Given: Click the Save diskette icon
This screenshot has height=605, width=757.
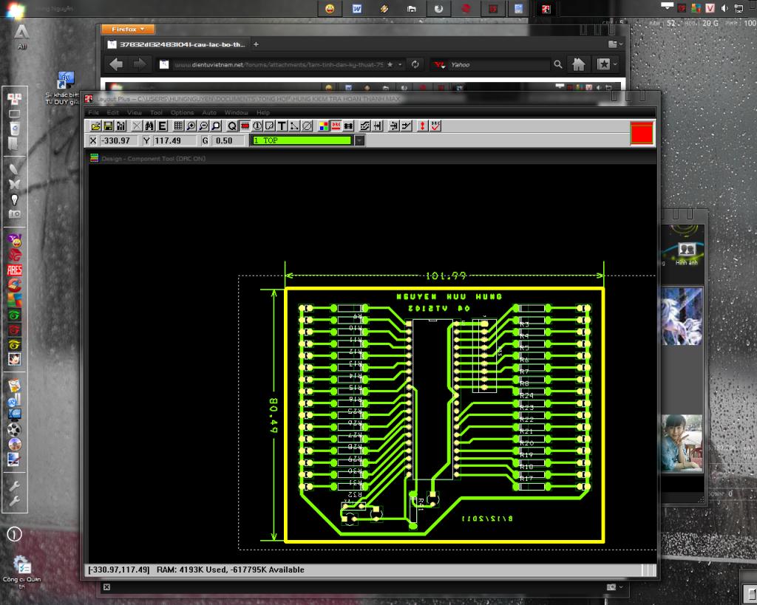Looking at the screenshot, I should 108,126.
